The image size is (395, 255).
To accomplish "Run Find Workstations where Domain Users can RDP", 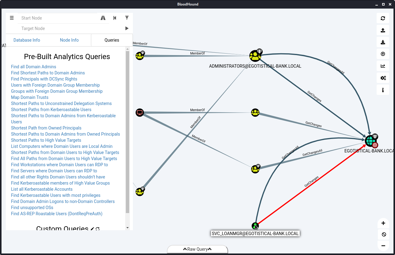I will pyautogui.click(x=59, y=165).
